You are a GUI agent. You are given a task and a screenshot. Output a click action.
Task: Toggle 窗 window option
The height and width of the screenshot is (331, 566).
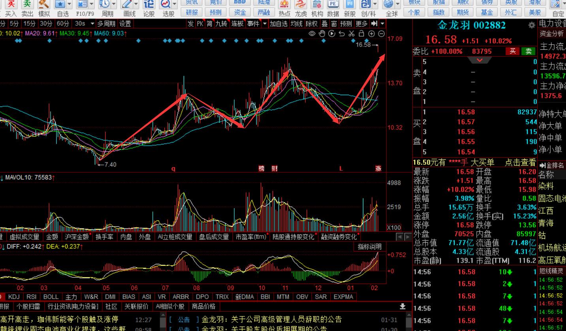point(334,24)
